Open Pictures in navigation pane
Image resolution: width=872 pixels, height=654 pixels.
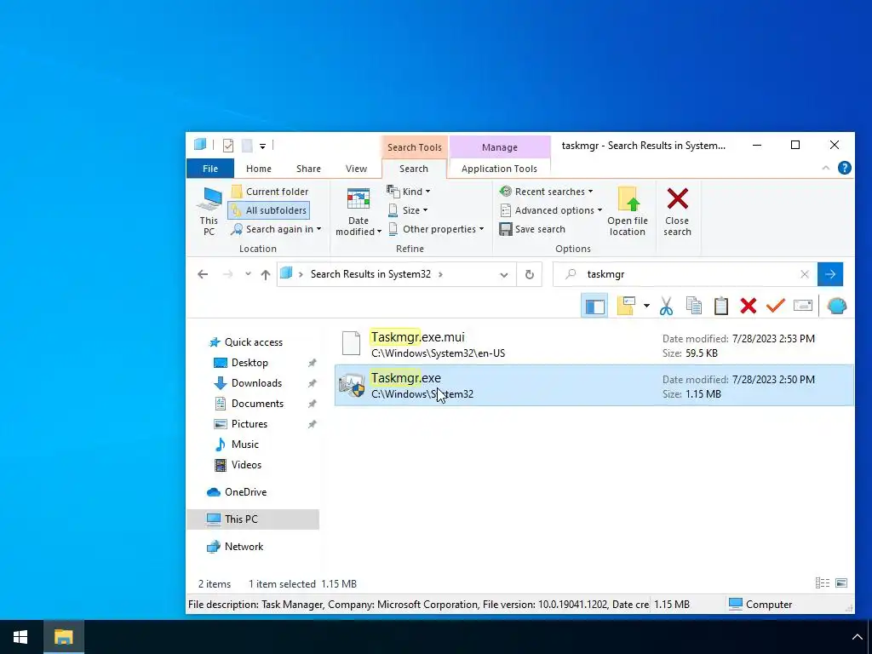240,424
